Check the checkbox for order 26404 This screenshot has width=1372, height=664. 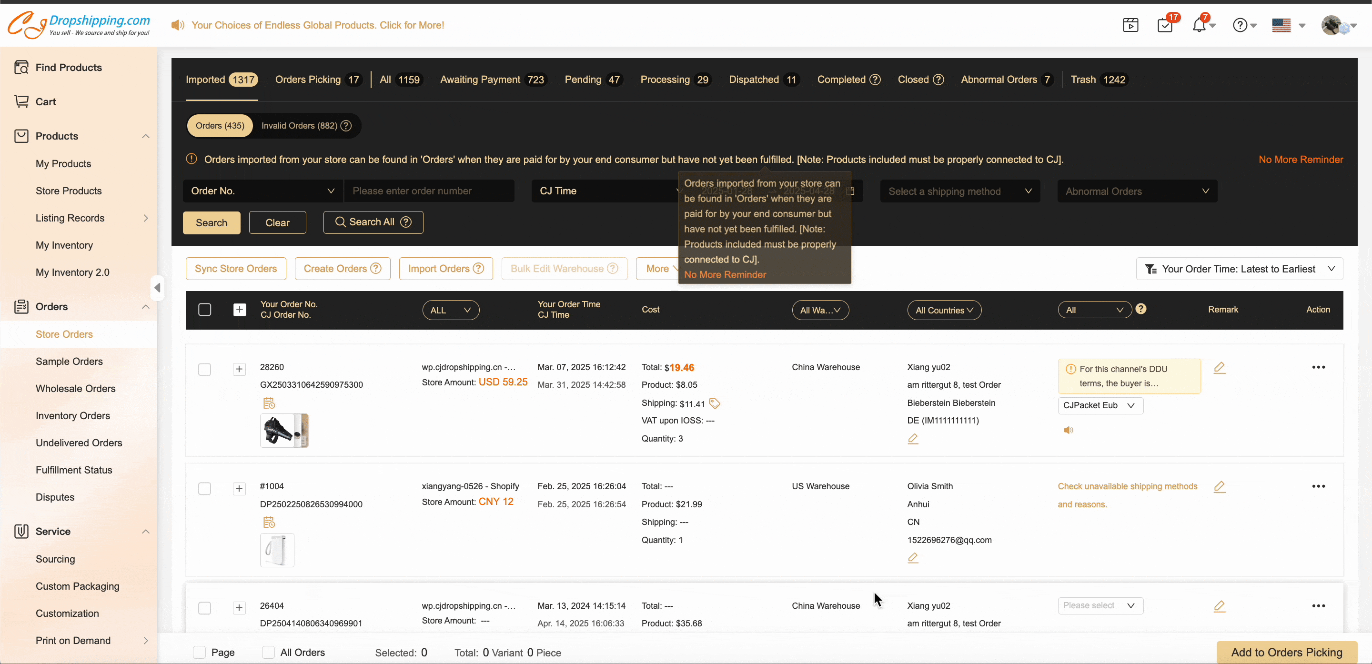(x=204, y=608)
